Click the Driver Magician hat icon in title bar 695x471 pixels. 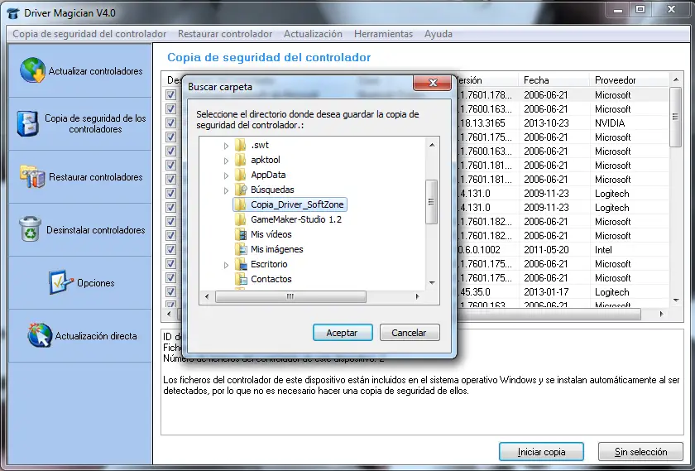coord(14,13)
